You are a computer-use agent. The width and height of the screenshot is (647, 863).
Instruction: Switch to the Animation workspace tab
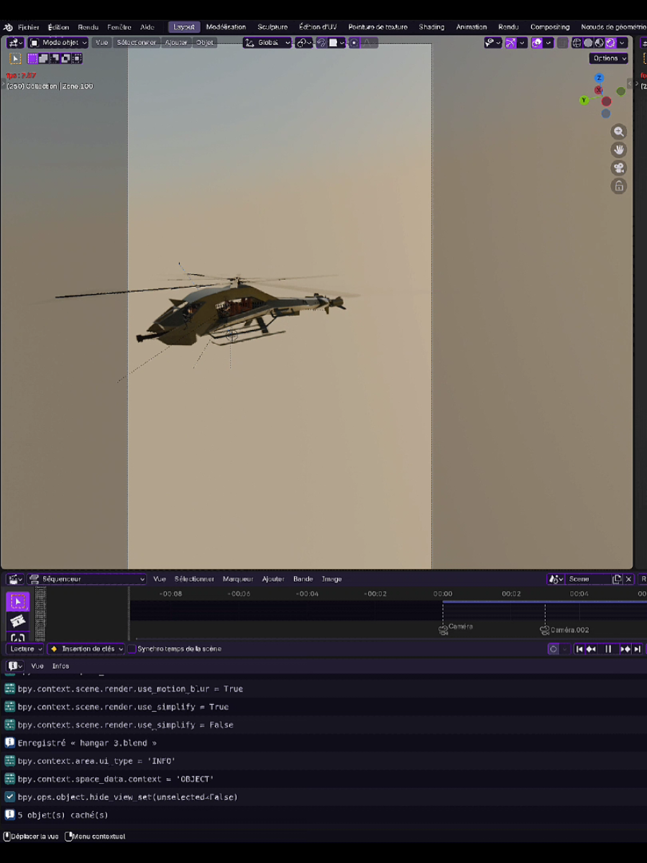coord(472,27)
